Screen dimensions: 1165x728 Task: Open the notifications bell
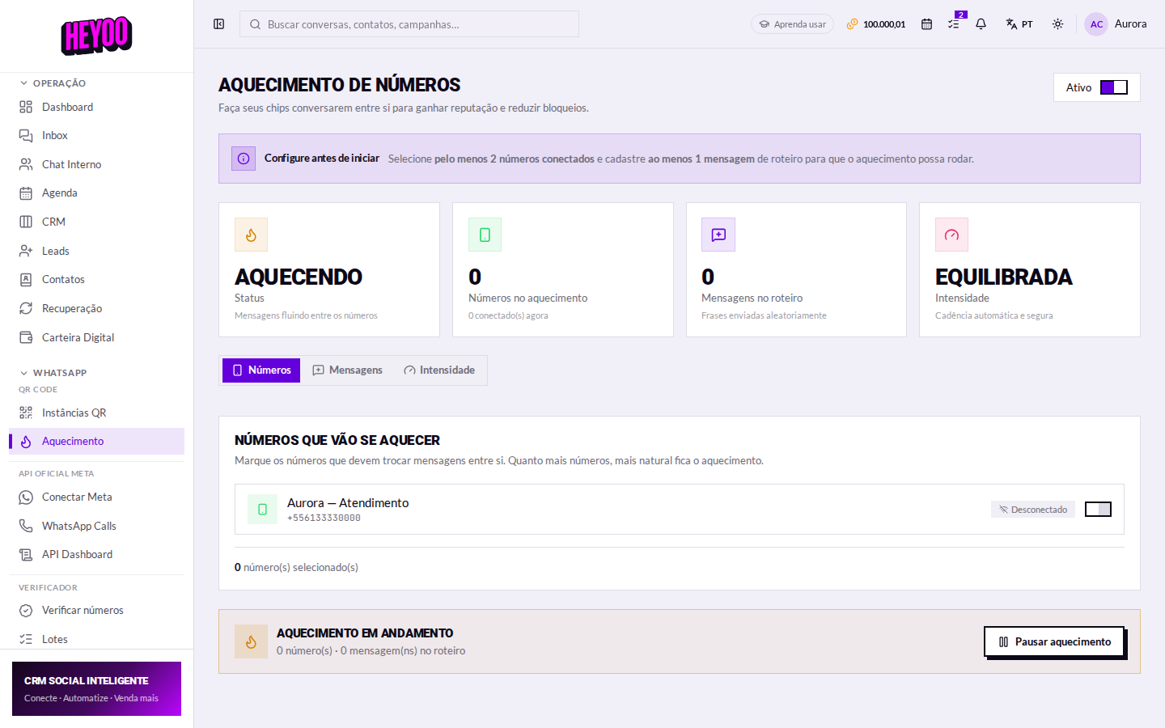[981, 24]
